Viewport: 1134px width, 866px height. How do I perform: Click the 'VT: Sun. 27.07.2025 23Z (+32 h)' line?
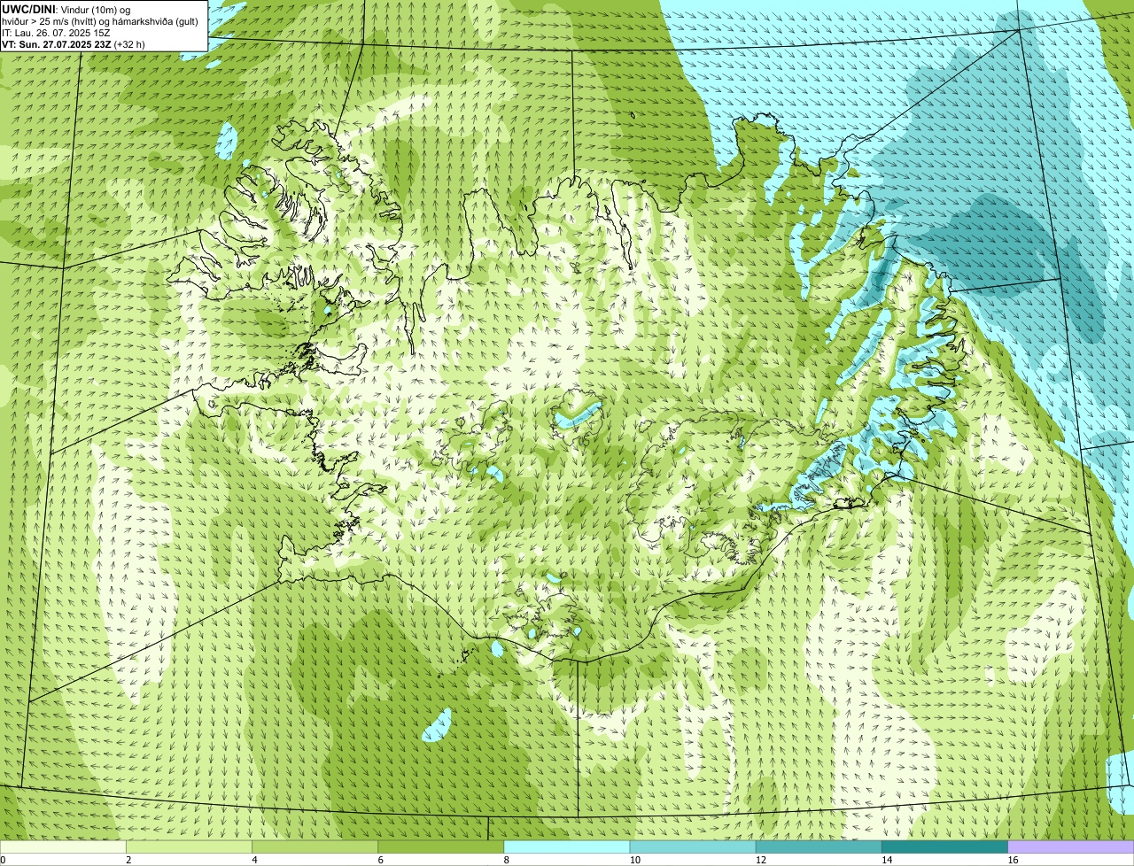coord(74,43)
